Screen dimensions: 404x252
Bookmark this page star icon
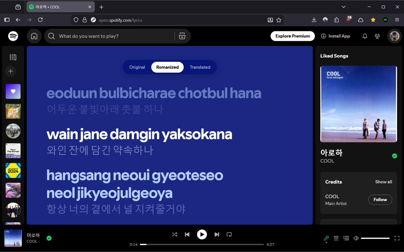click(x=279, y=20)
